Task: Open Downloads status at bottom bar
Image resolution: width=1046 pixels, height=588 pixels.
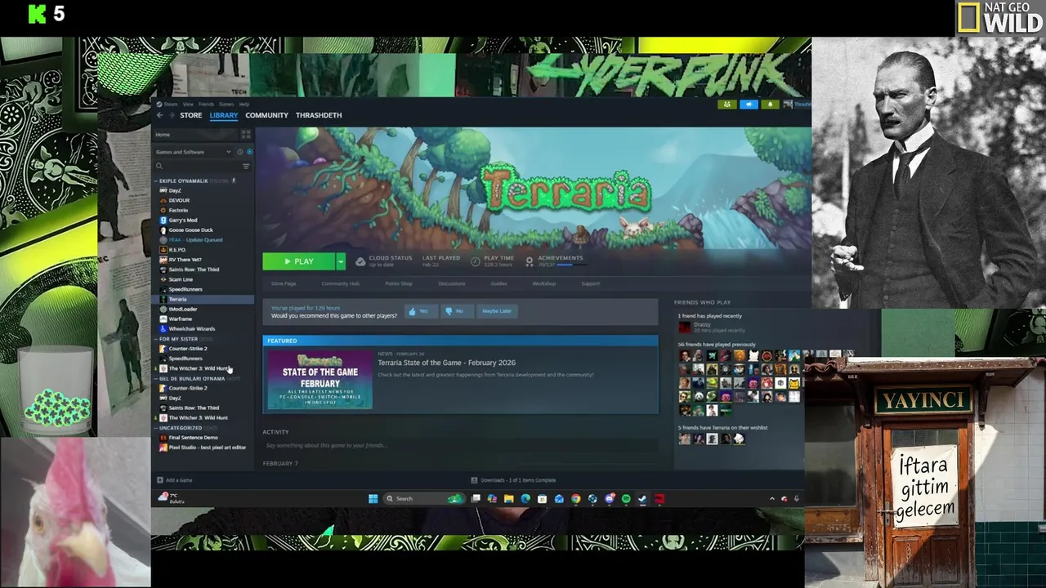Action: [x=514, y=480]
